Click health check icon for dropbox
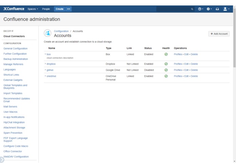236x168 pixels. click(x=166, y=64)
